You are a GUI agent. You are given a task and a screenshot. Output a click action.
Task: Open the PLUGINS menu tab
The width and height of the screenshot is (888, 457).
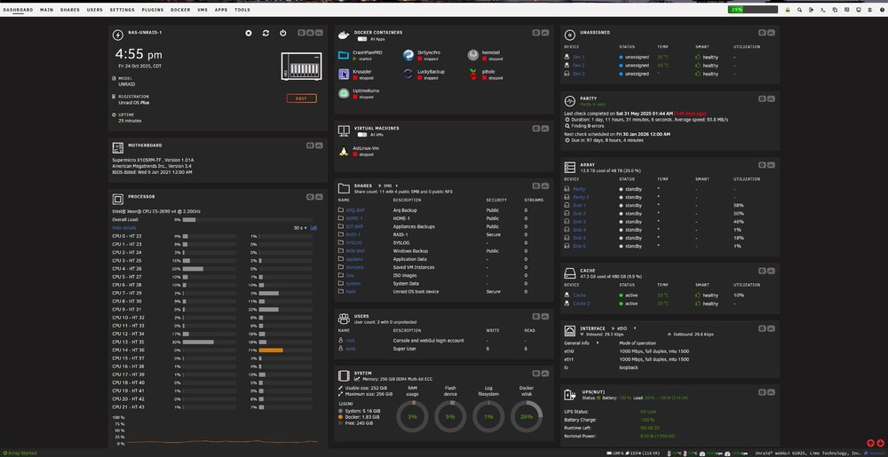[153, 10]
